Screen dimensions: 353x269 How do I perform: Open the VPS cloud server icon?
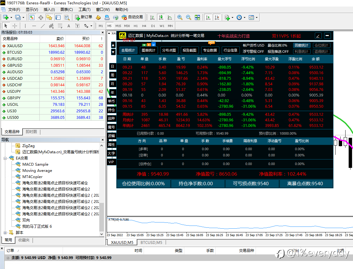107,17
